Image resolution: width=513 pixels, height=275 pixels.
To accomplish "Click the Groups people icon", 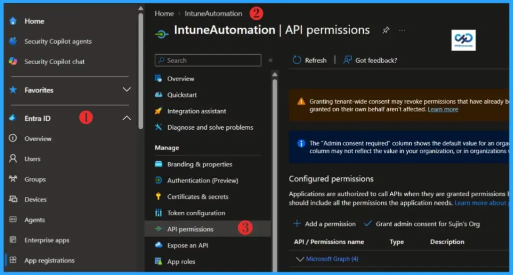I will click(x=13, y=179).
